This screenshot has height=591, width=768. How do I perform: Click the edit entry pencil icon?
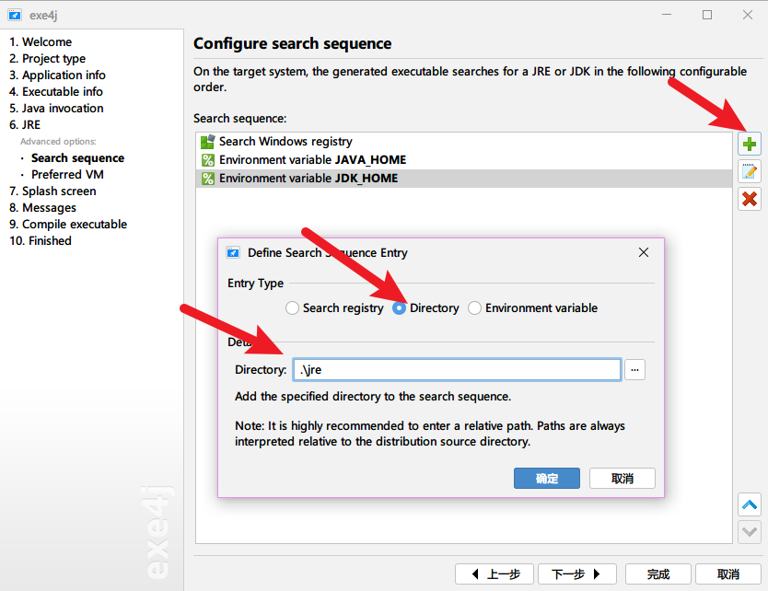750,171
